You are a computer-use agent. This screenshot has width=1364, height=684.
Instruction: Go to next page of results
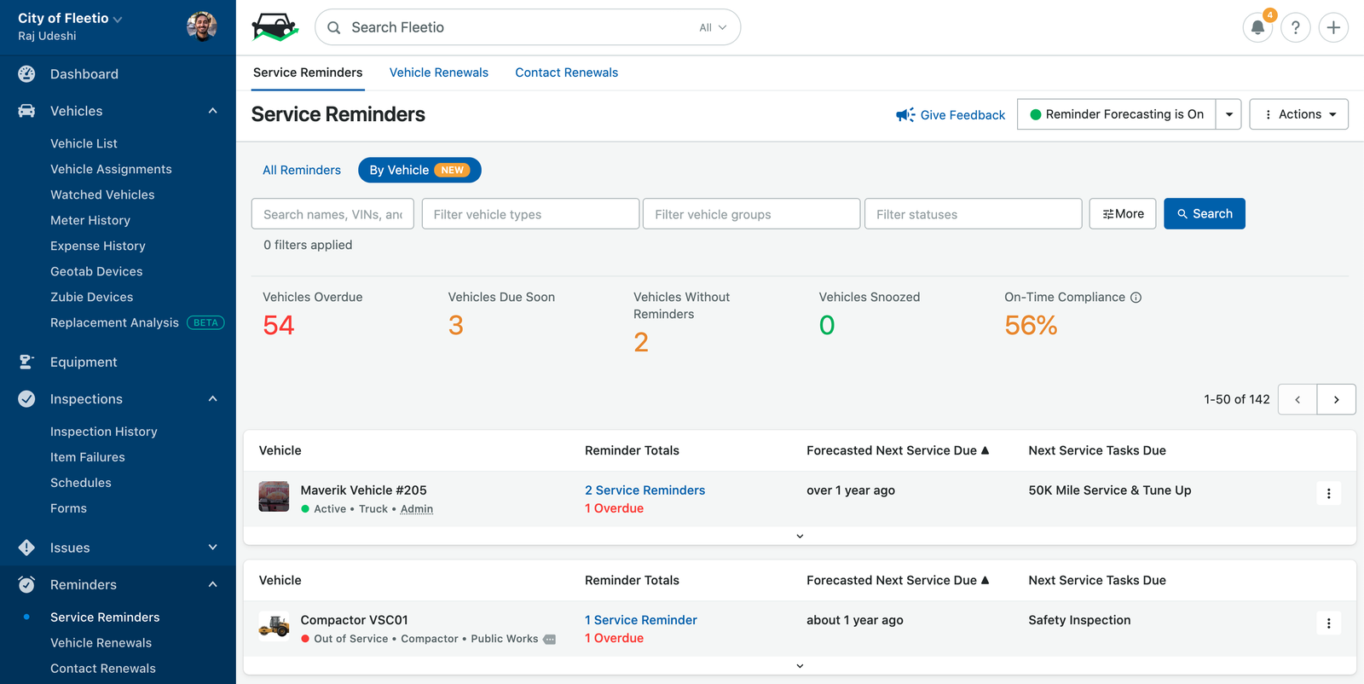pyautogui.click(x=1337, y=399)
